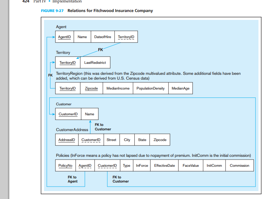
Task: Click TerritoryID in the Territory relation
Action: (68, 62)
